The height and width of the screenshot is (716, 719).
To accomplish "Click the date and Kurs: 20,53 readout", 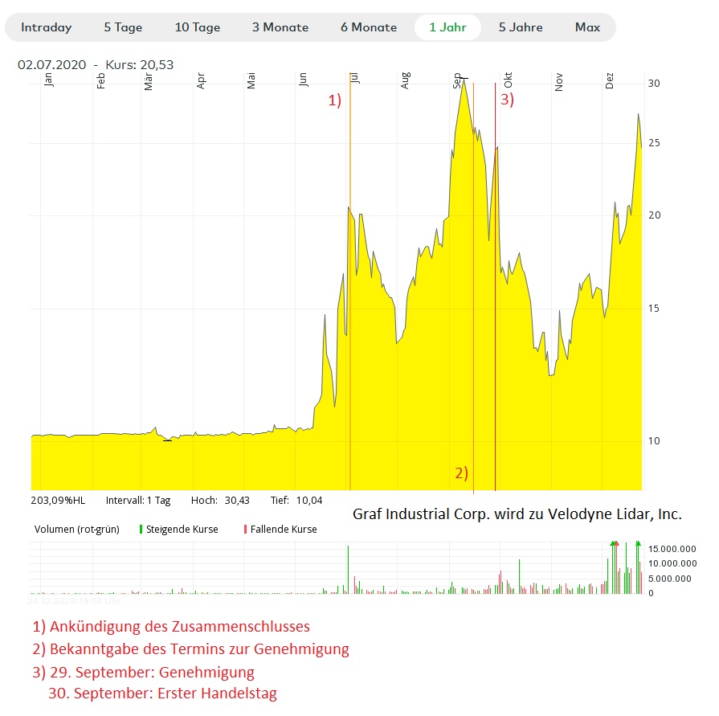I will coord(96,65).
